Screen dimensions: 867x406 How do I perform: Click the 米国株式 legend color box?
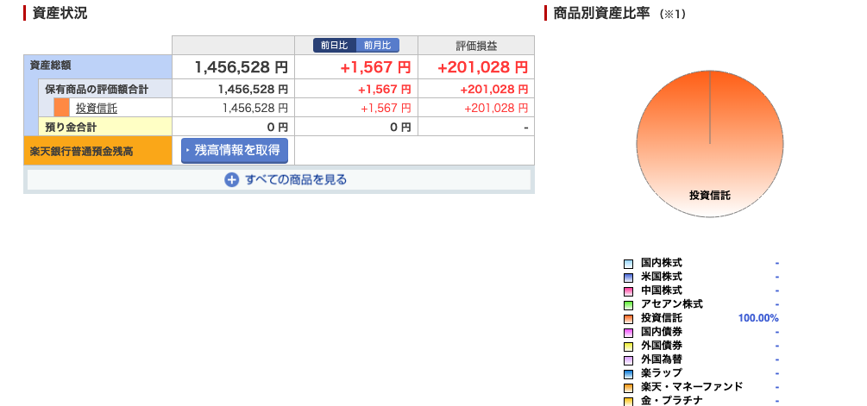click(x=628, y=278)
